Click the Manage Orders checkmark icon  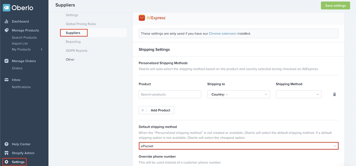(x=7, y=61)
